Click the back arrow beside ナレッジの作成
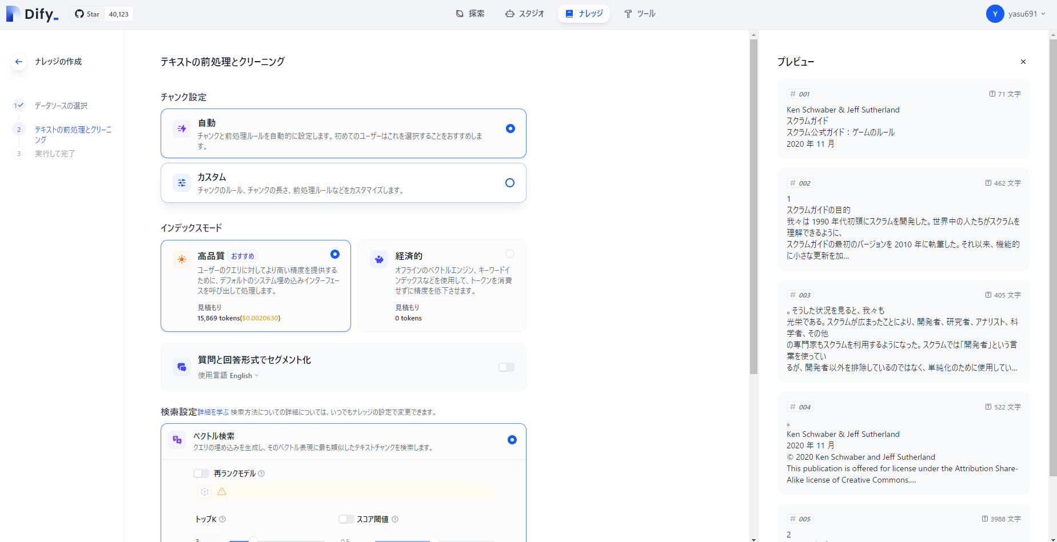 click(x=19, y=62)
